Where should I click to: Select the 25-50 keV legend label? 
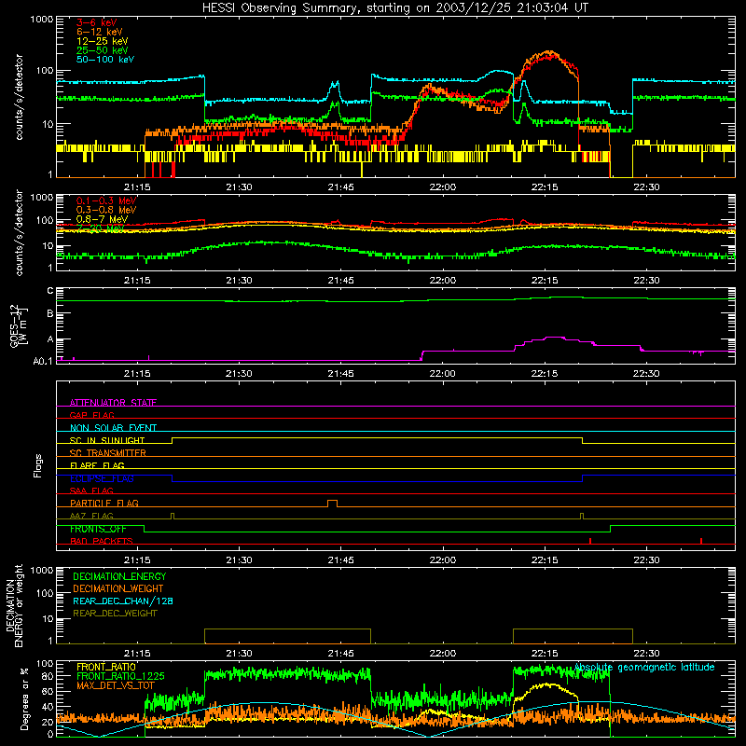coord(103,50)
